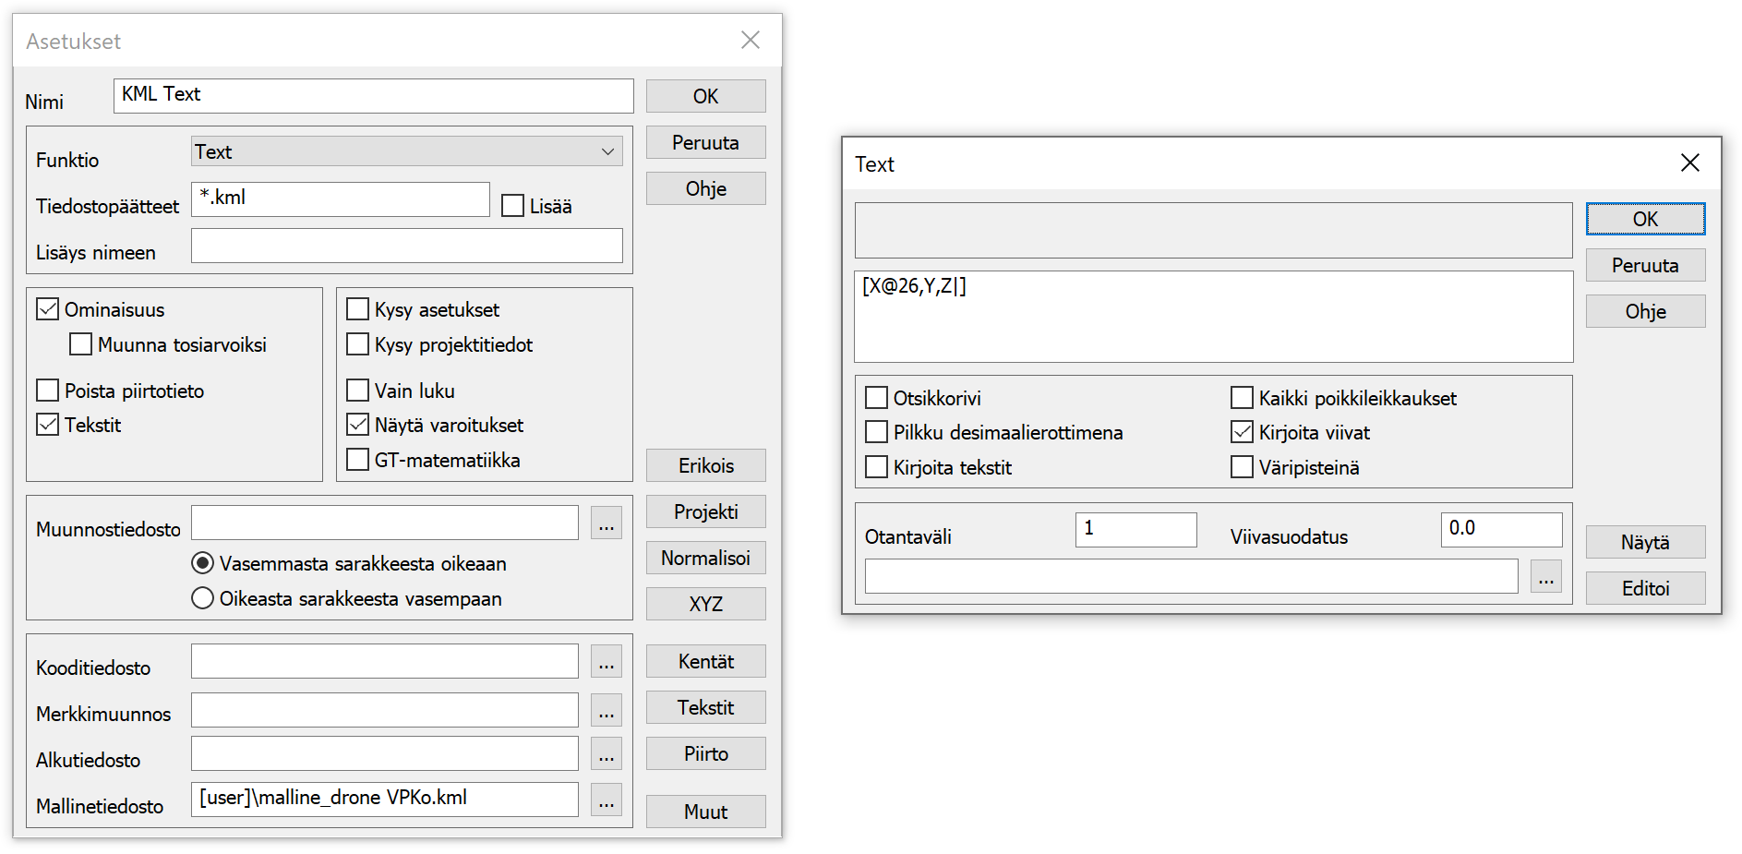Browse for Mallinetiedosto template file
The height and width of the screenshot is (854, 1742).
(x=606, y=800)
